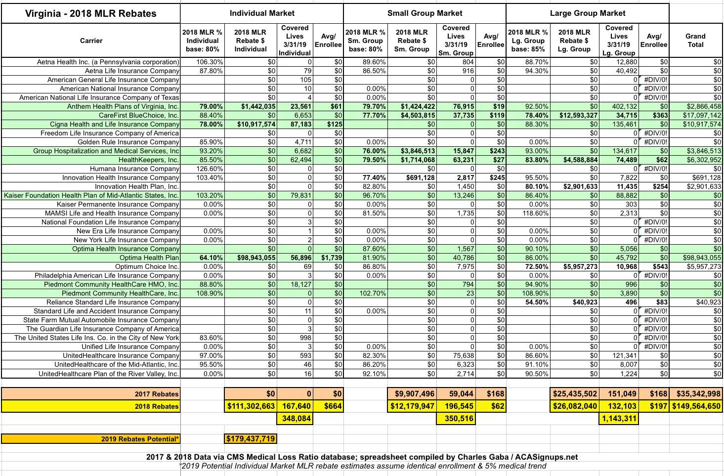The height and width of the screenshot is (476, 724).
Task: Select the Optima Health Plan carrier cell
Action: point(91,258)
